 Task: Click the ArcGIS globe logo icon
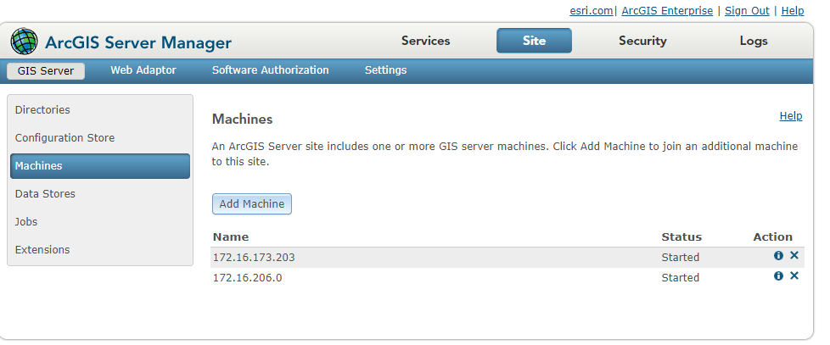[25, 42]
